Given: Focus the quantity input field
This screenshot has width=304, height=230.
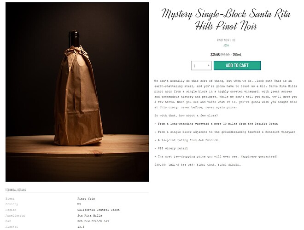Looking at the screenshot, I should [x=201, y=66].
